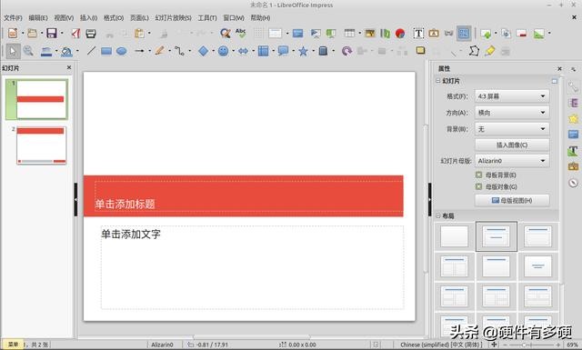Image resolution: width=582 pixels, height=350 pixels.
Task: Open the sidebar Animation star icon
Action: coord(574,119)
